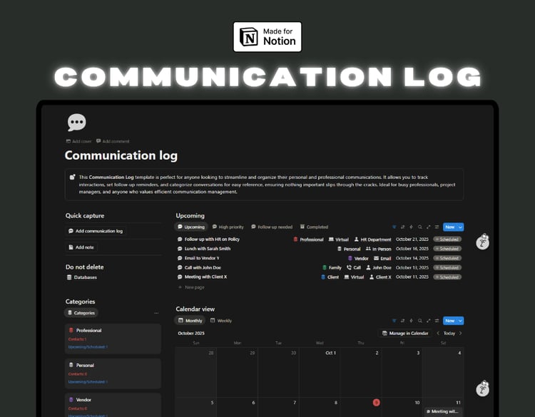Switch to the Weekly calendar tab

pos(221,321)
